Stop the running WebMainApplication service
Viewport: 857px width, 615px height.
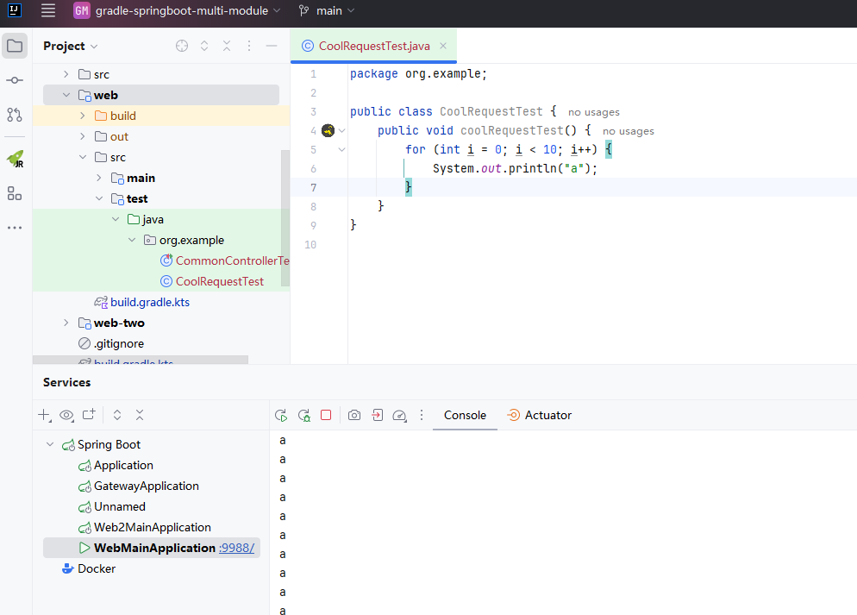326,415
